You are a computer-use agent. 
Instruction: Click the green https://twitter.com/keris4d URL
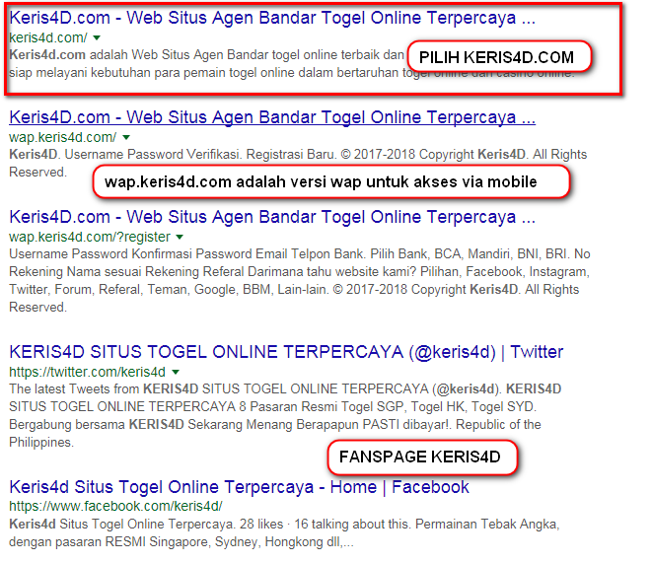point(88,372)
